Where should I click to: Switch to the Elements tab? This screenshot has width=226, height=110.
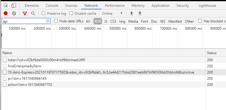(32, 6)
